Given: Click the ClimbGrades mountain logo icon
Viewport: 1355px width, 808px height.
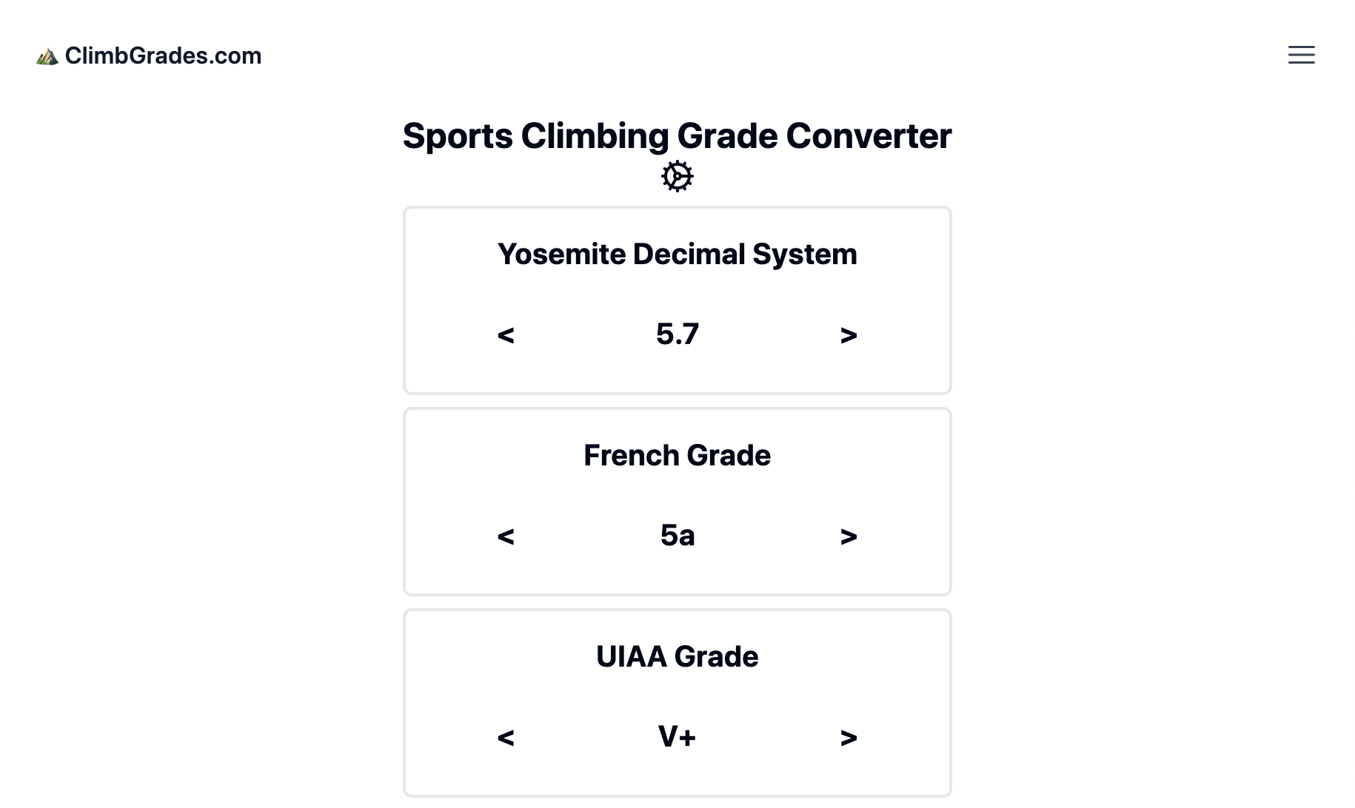Looking at the screenshot, I should point(47,56).
